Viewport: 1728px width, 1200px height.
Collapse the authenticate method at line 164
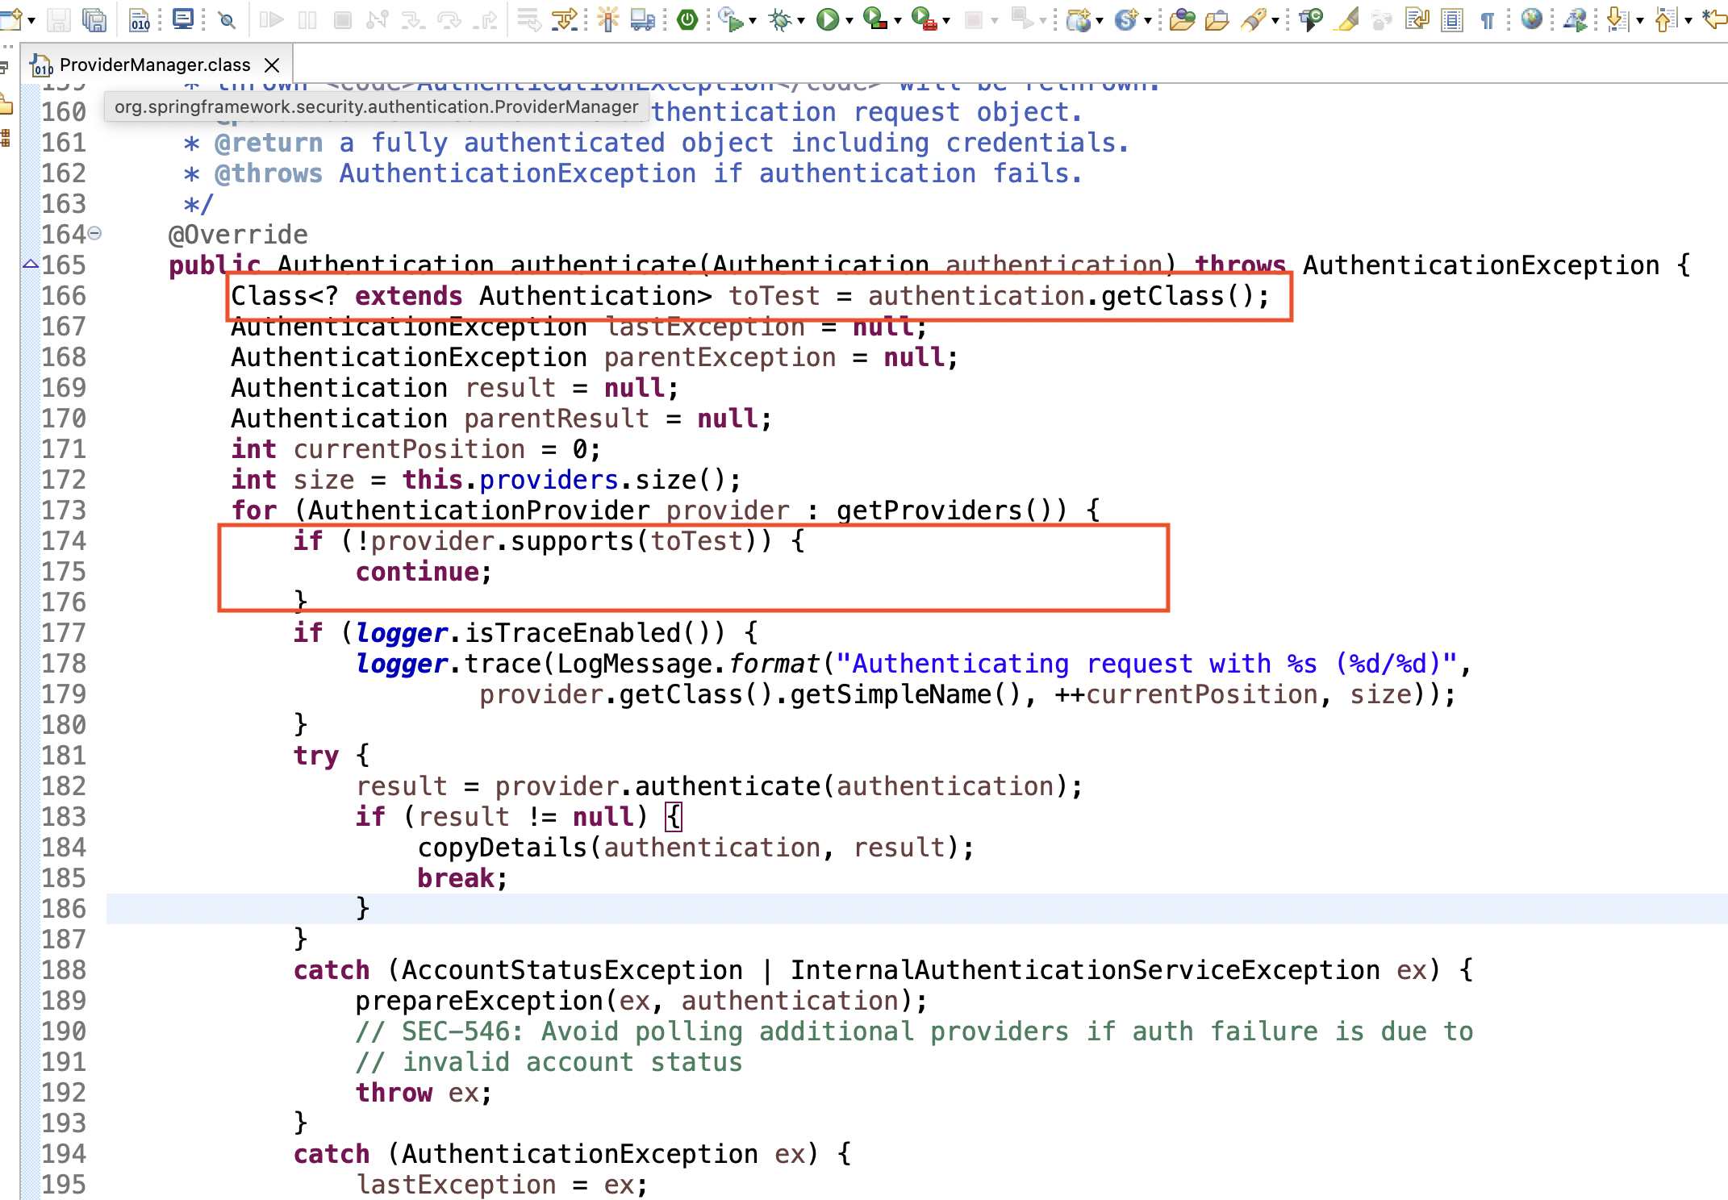94,234
